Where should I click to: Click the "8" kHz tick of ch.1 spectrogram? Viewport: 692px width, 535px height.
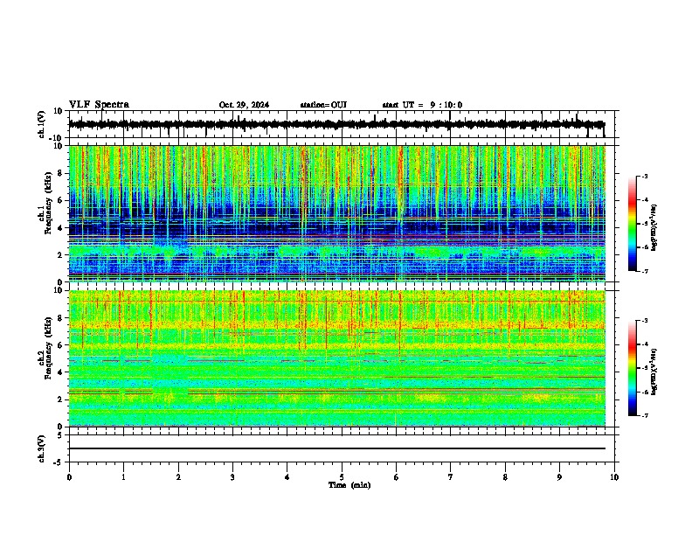click(60, 174)
